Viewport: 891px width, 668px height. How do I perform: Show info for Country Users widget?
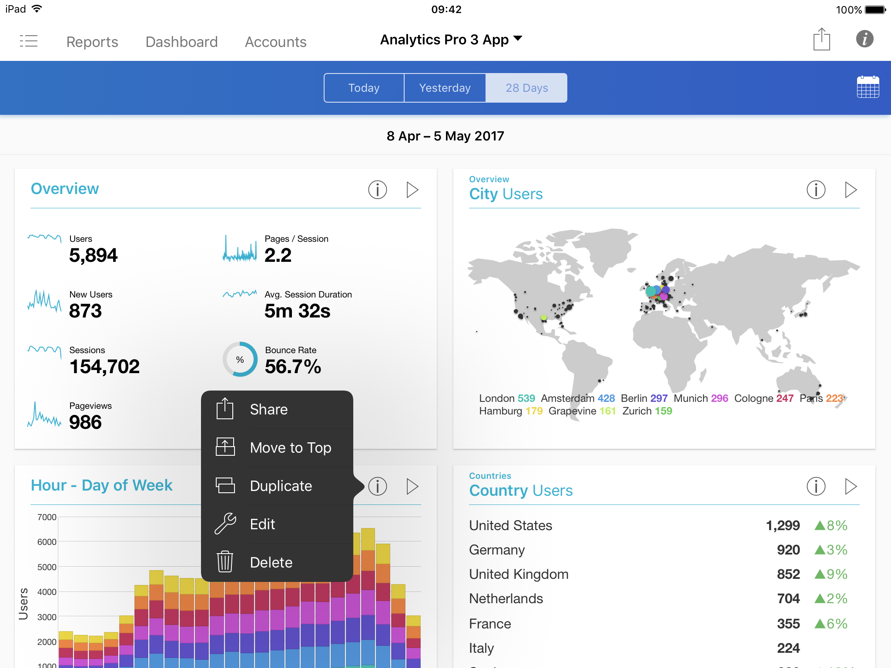[x=816, y=486]
